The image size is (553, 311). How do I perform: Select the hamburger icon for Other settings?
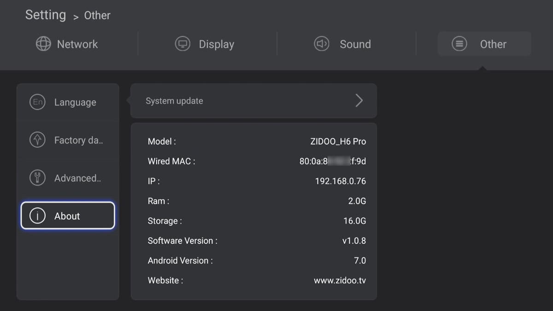click(459, 44)
